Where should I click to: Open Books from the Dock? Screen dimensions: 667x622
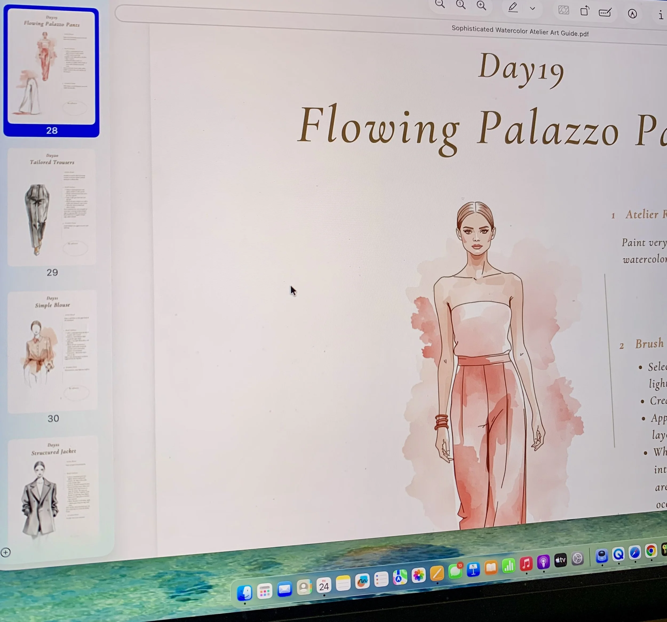tap(491, 568)
